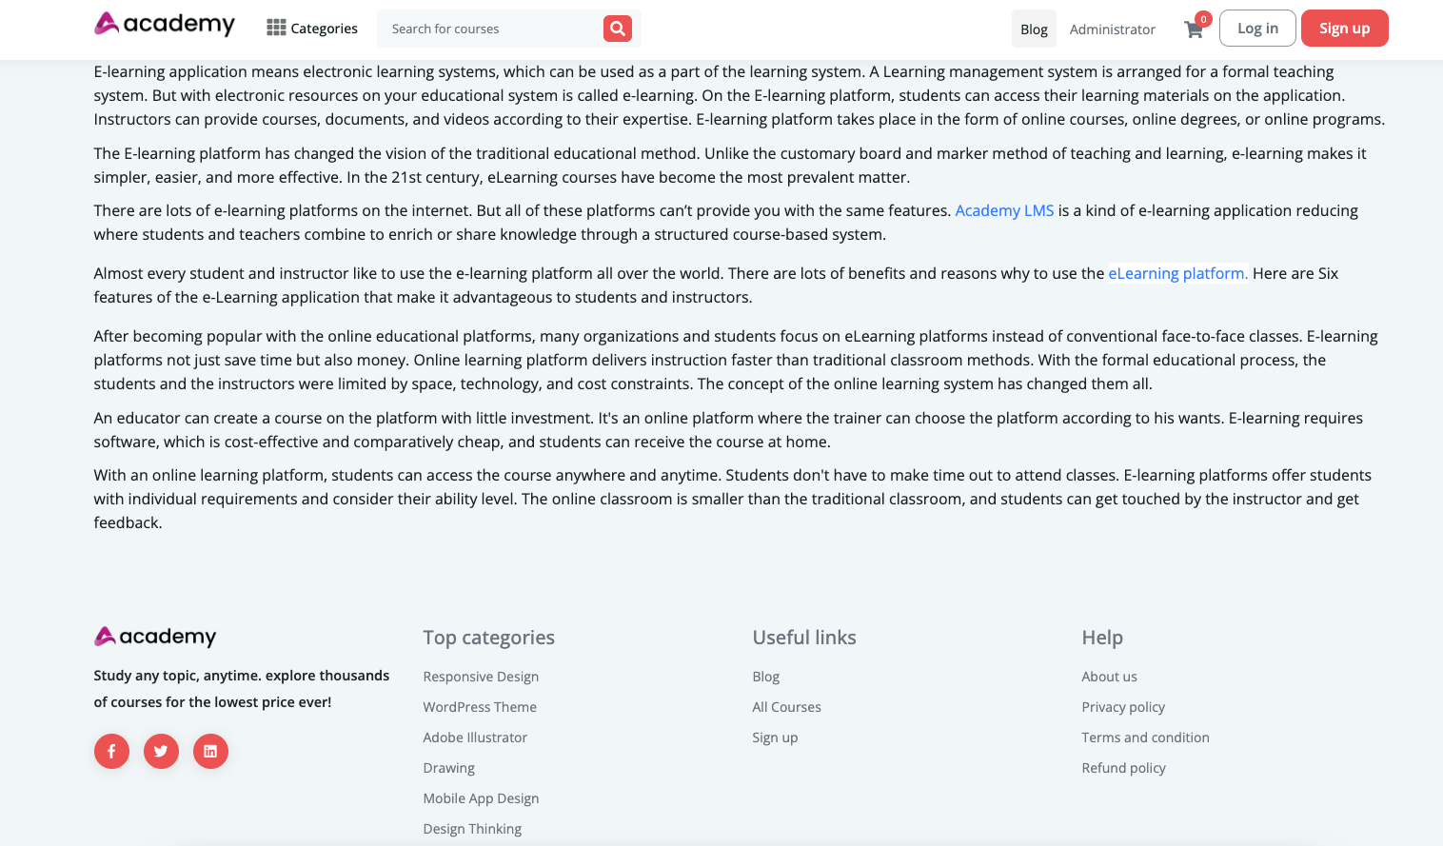
Task: Follow the eLearning platform hyperlink
Action: click(1177, 273)
